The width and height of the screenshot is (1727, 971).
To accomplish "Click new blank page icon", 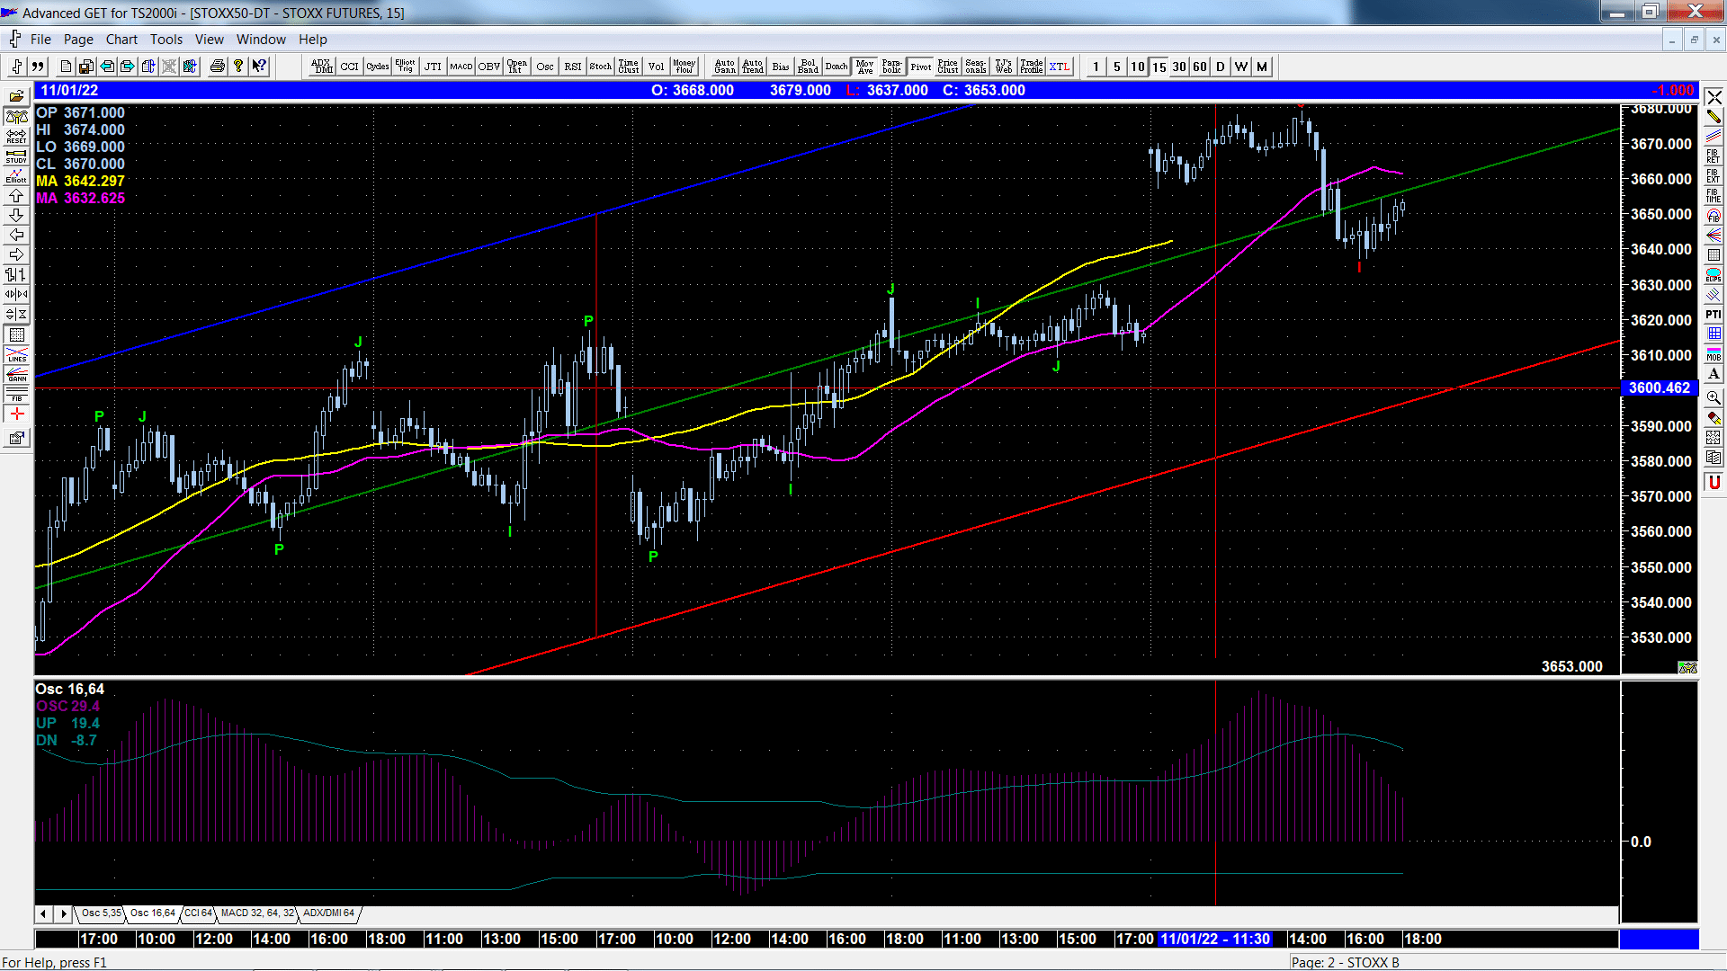I will [66, 67].
